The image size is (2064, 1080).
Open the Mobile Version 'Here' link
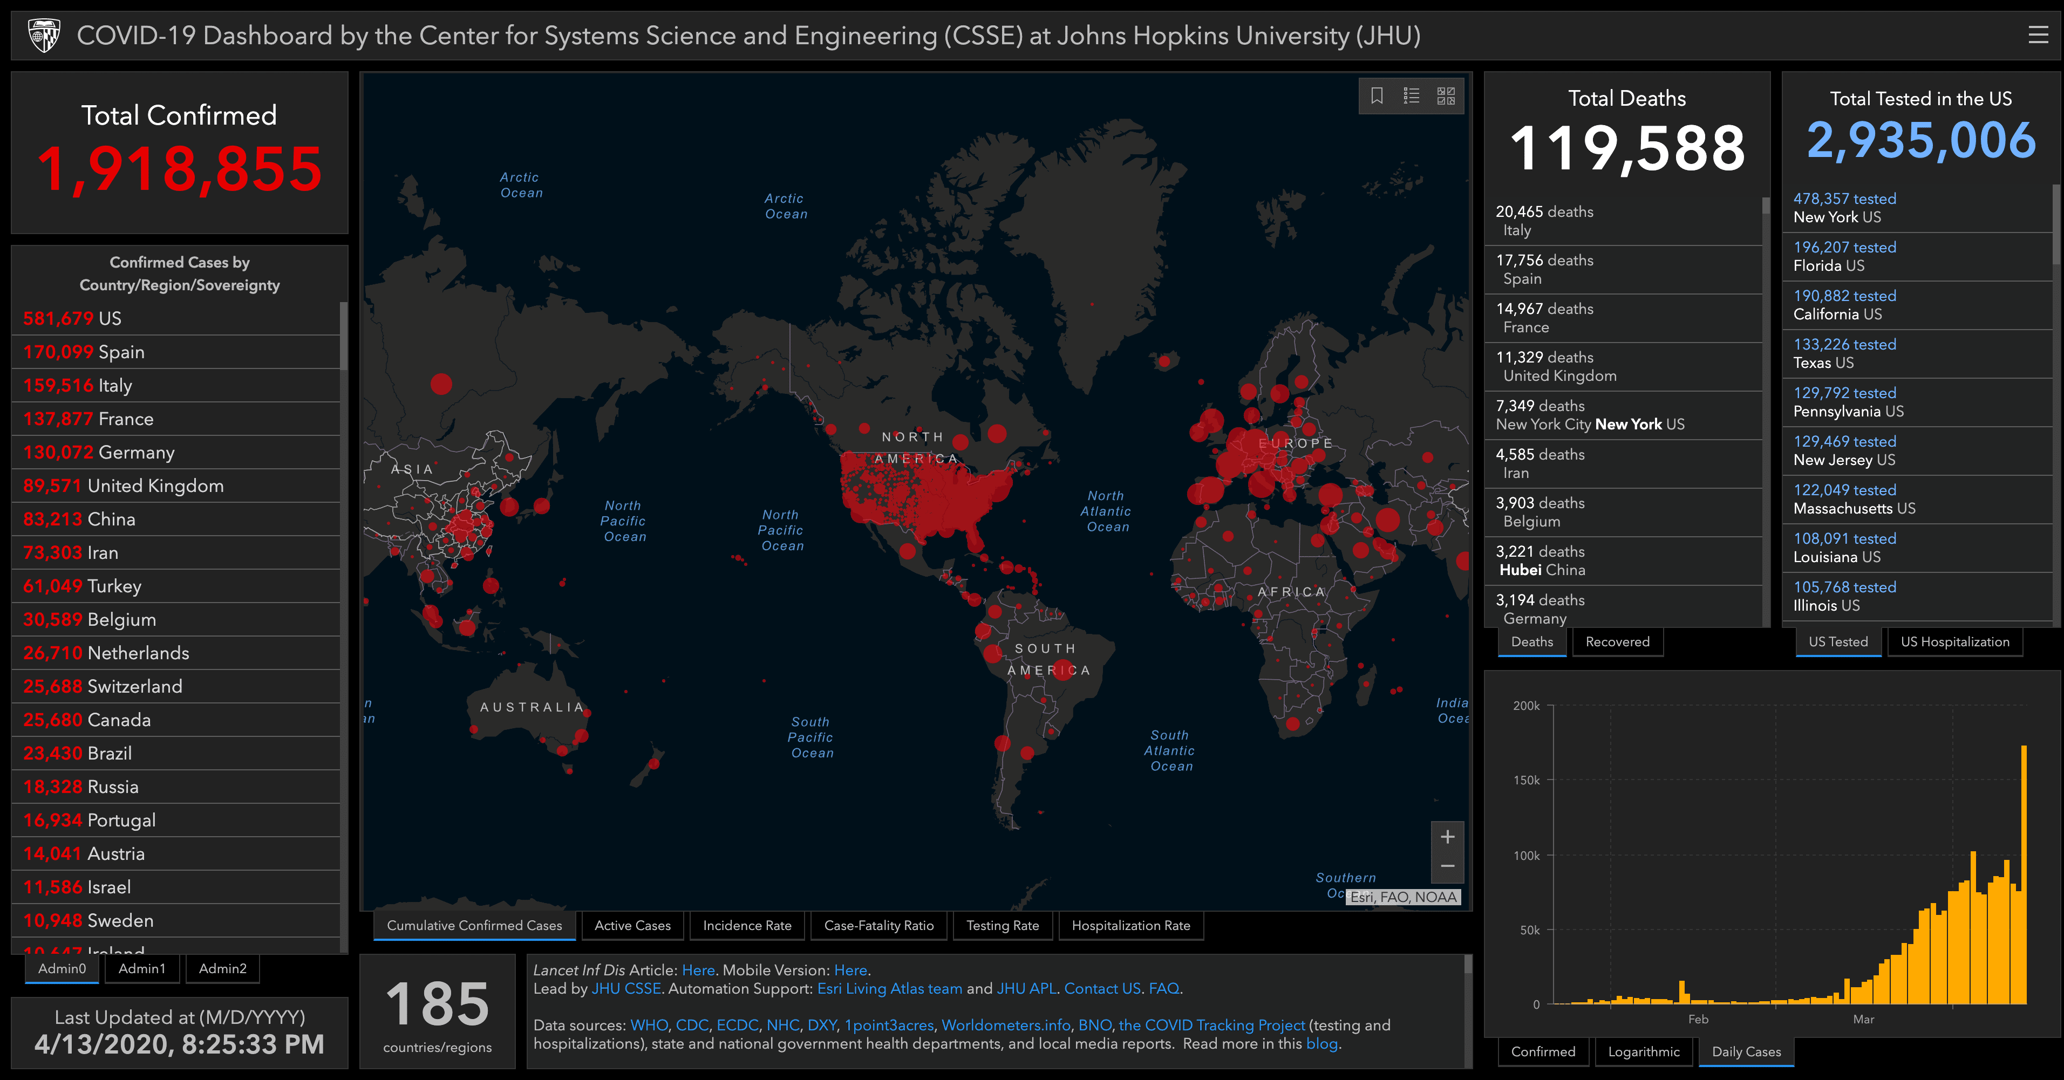(850, 970)
